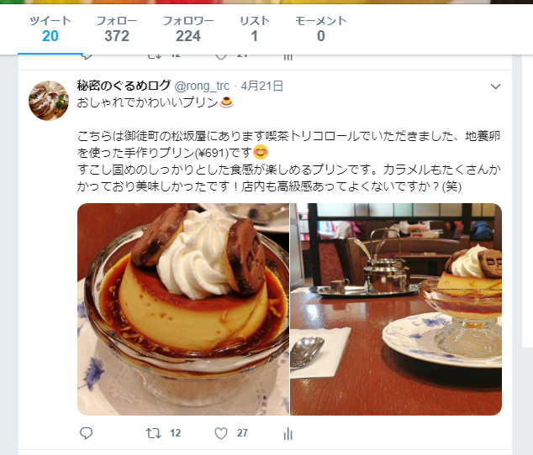Click the @rong_trc username link
533x455 pixels.
click(x=202, y=86)
